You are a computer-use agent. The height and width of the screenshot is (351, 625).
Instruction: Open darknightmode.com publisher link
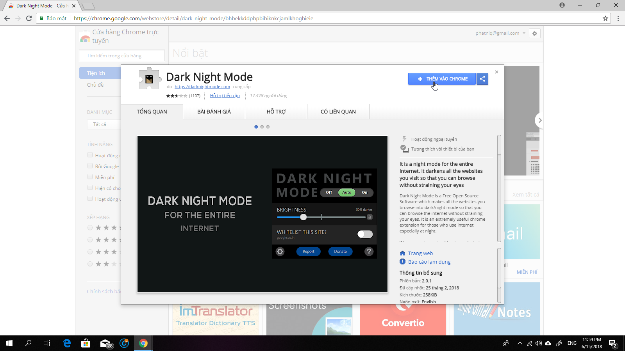(202, 87)
